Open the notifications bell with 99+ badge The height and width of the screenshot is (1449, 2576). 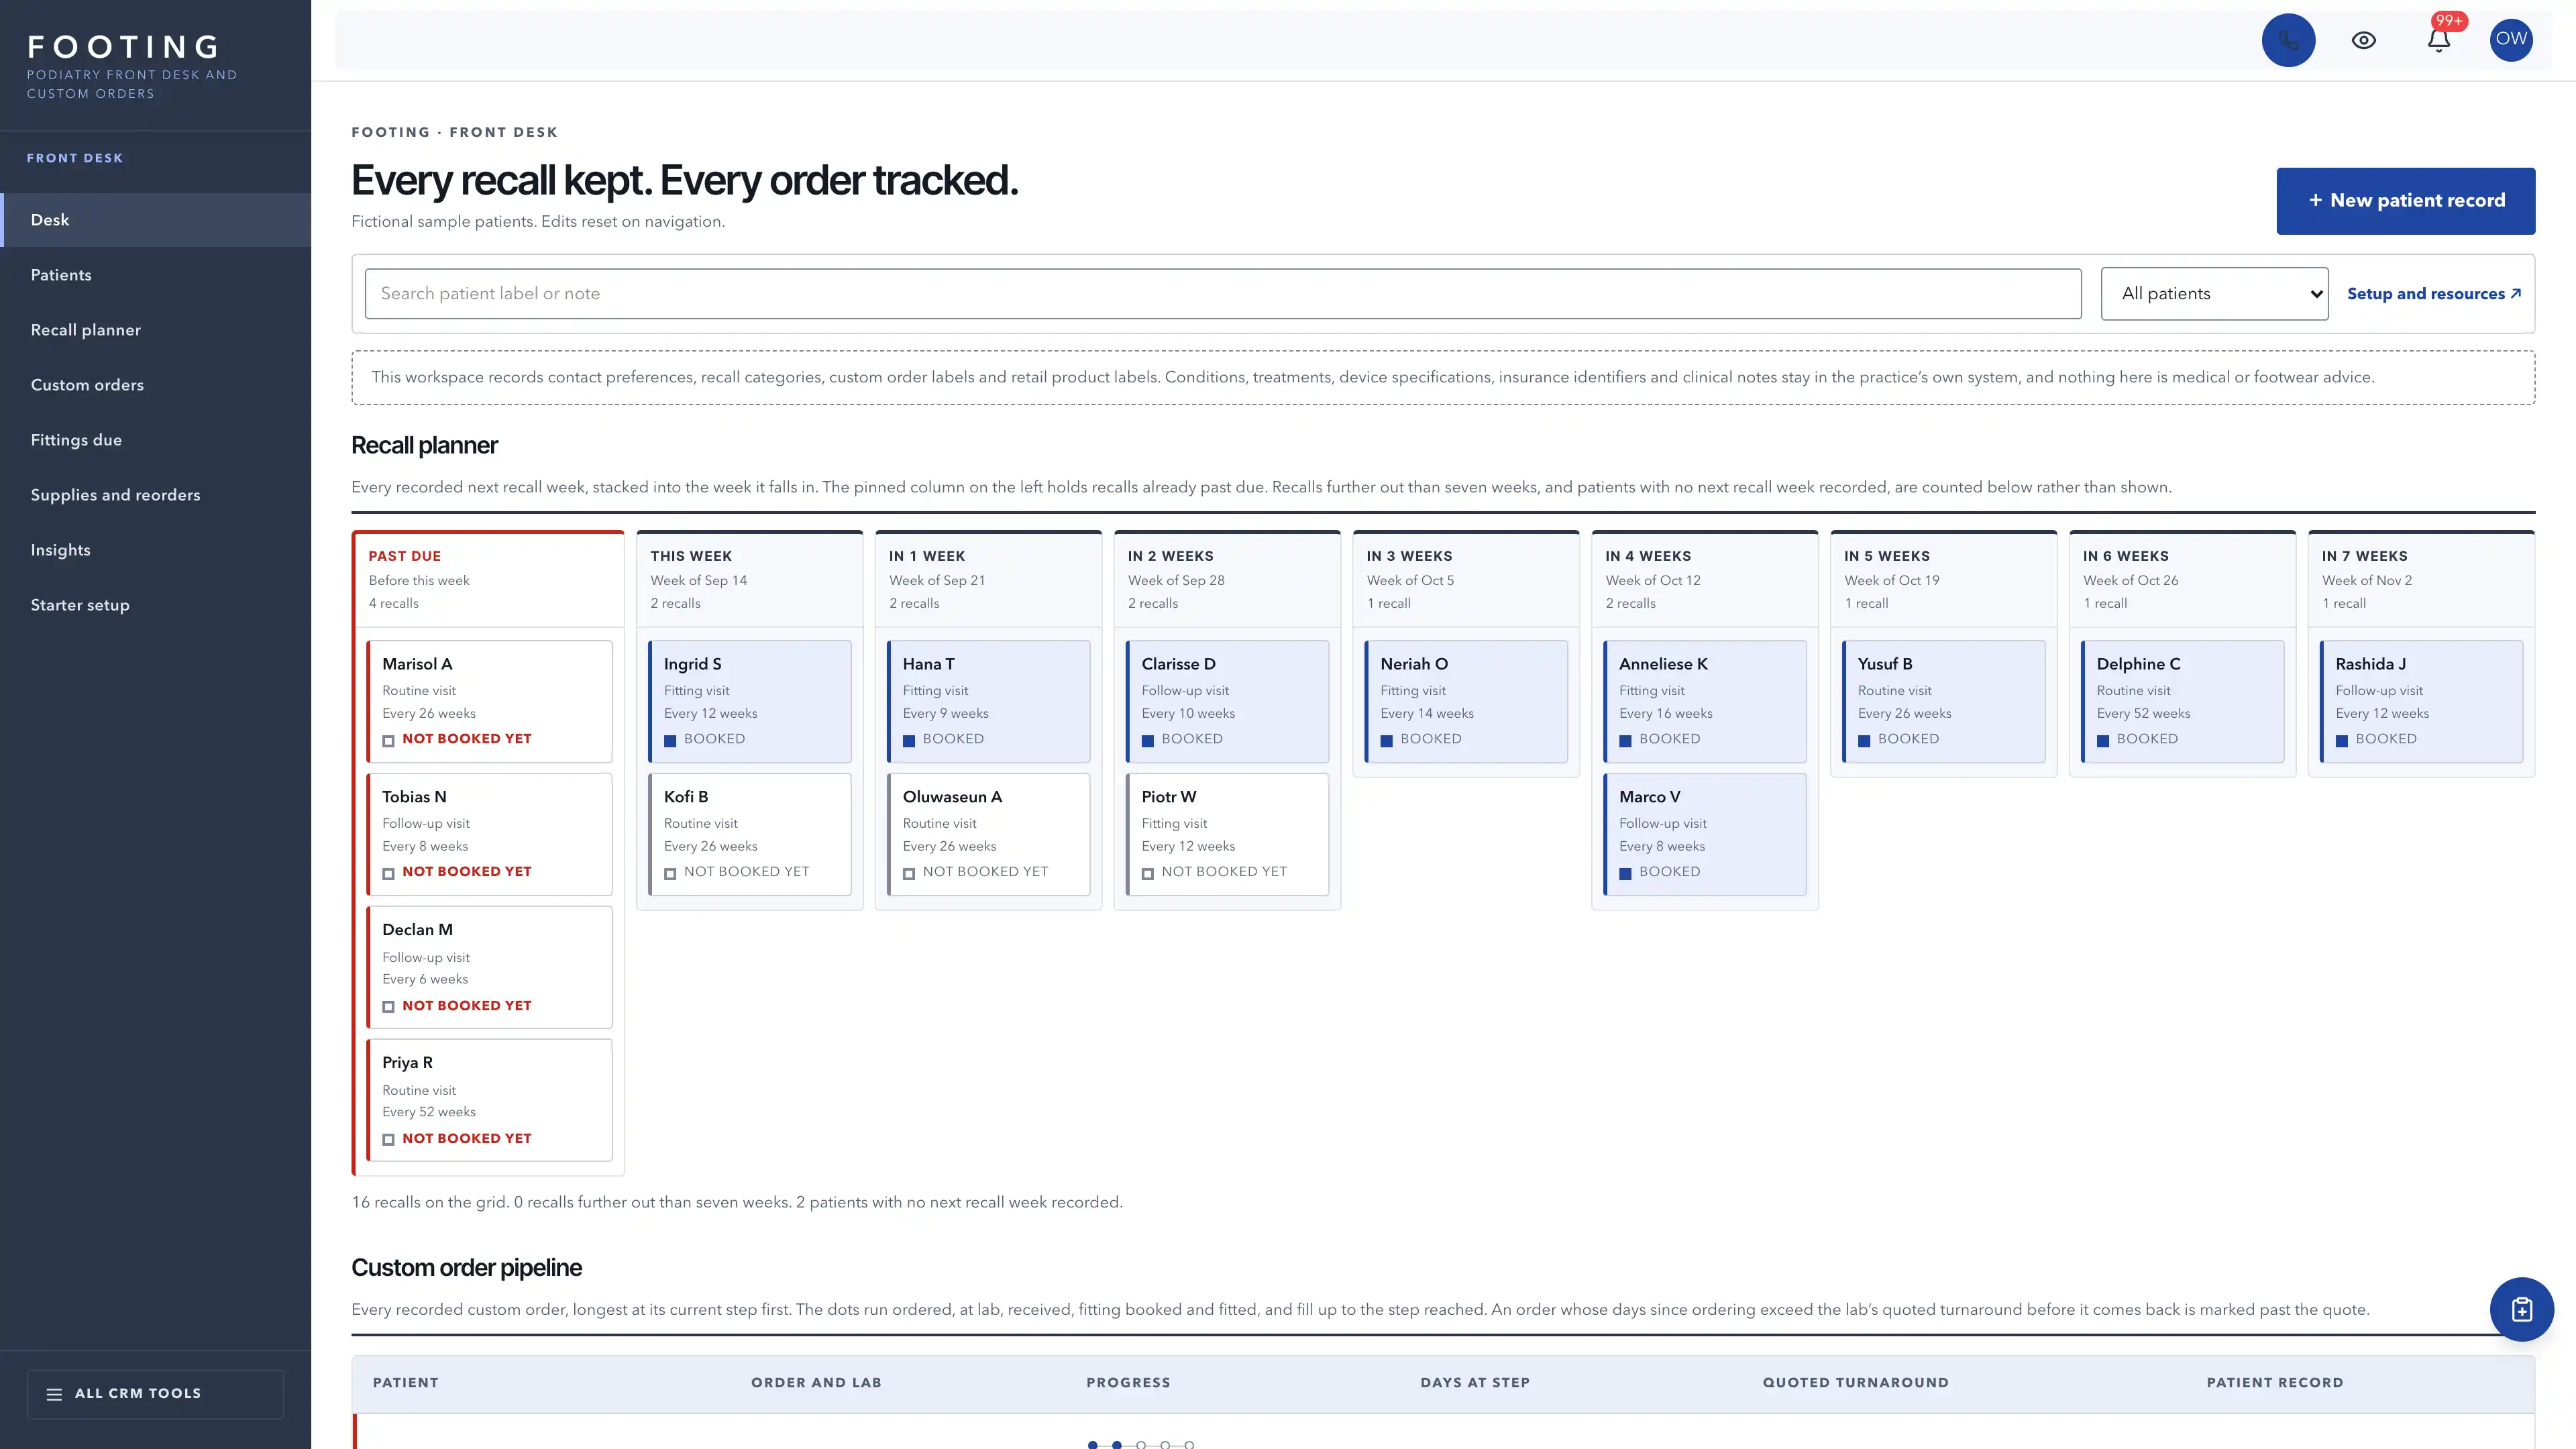click(2439, 40)
